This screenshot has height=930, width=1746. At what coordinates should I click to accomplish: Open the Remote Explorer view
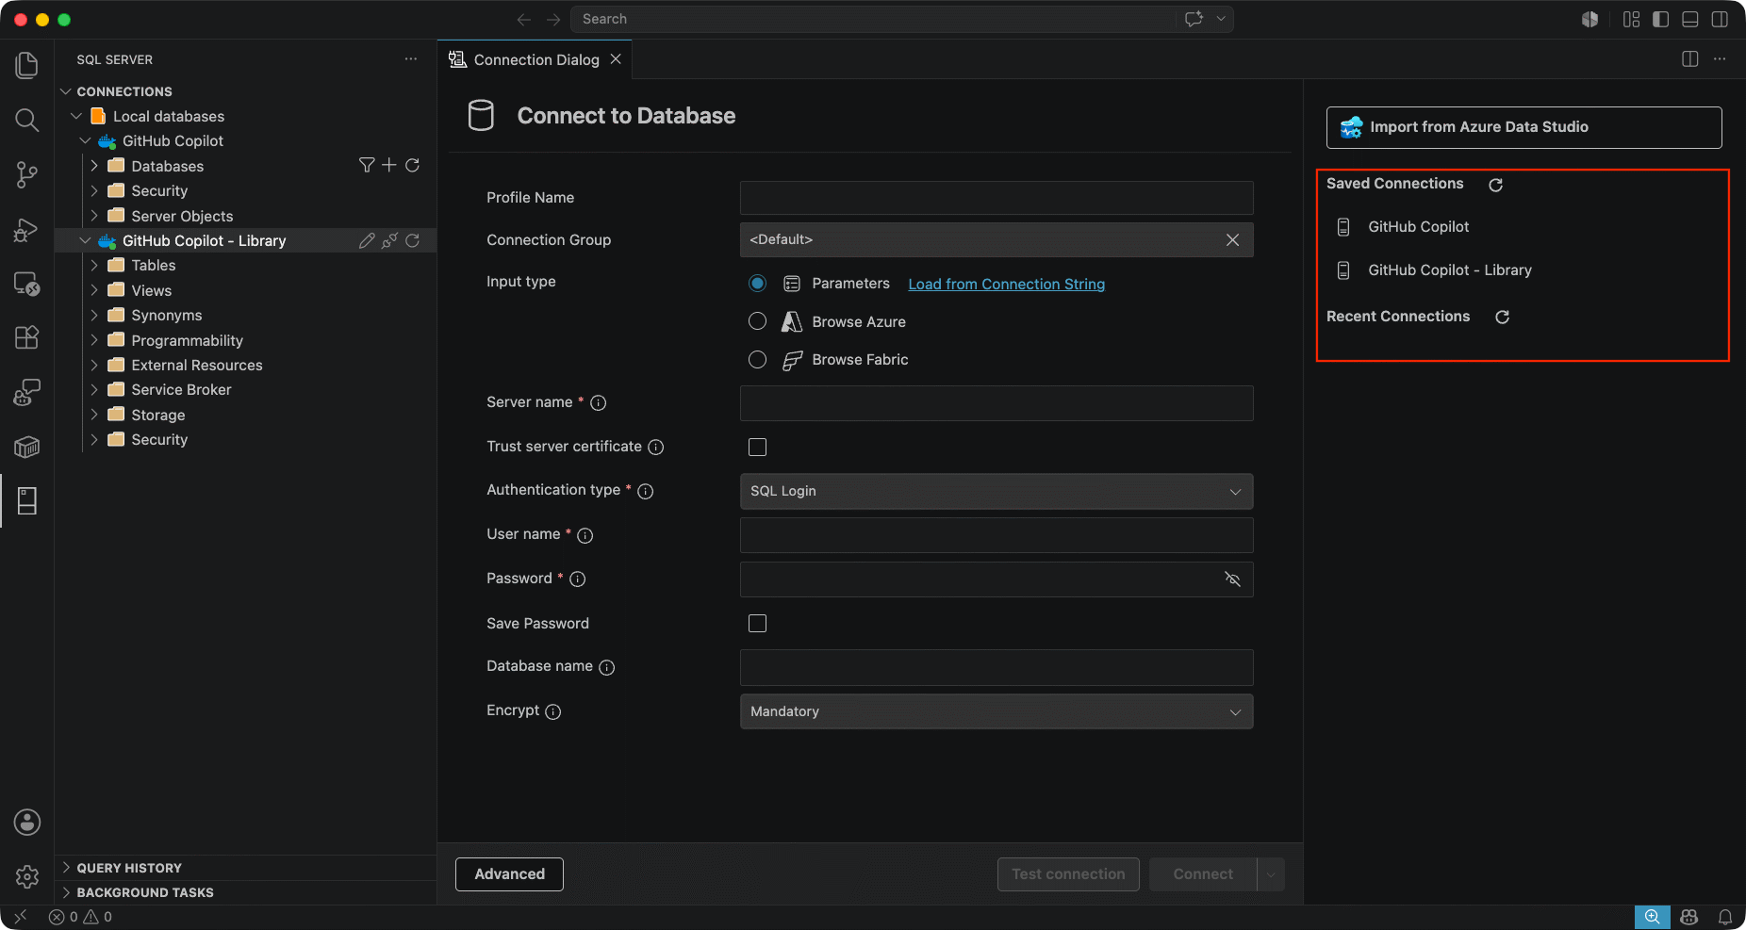(26, 284)
